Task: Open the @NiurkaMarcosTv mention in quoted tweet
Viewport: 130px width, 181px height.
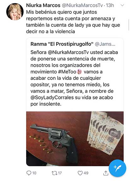Action: coord(68,52)
